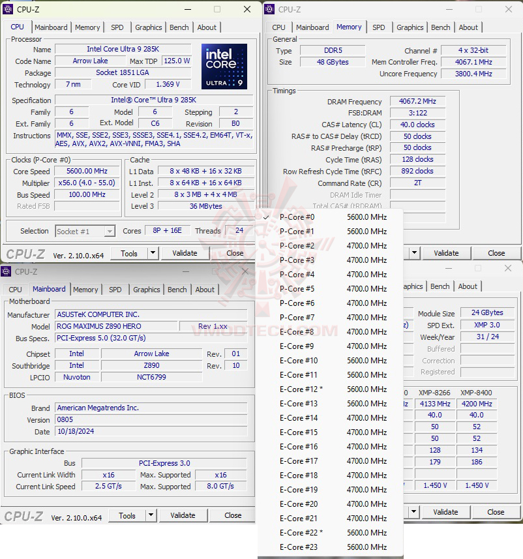
Task: Click Close button in the Memory window
Action: point(496,253)
